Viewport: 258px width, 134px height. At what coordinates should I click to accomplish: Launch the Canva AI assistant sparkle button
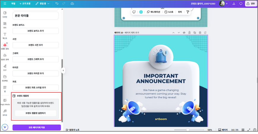(x=5, y=127)
